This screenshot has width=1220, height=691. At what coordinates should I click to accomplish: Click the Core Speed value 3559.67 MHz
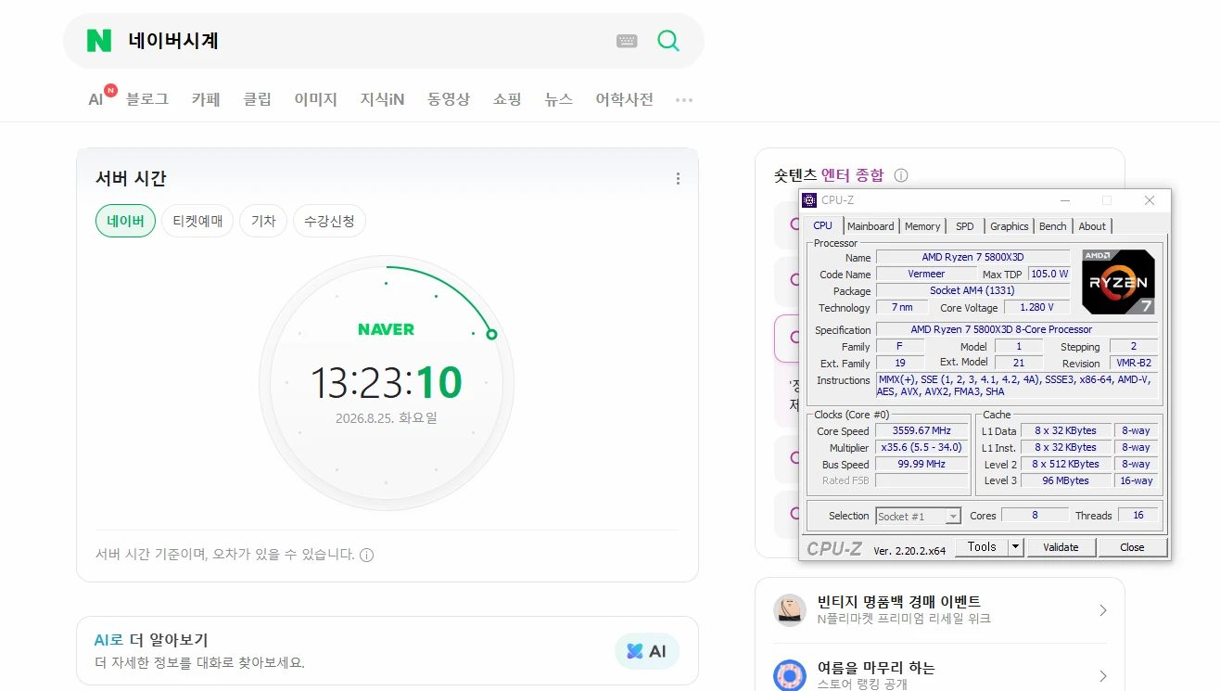coord(922,430)
